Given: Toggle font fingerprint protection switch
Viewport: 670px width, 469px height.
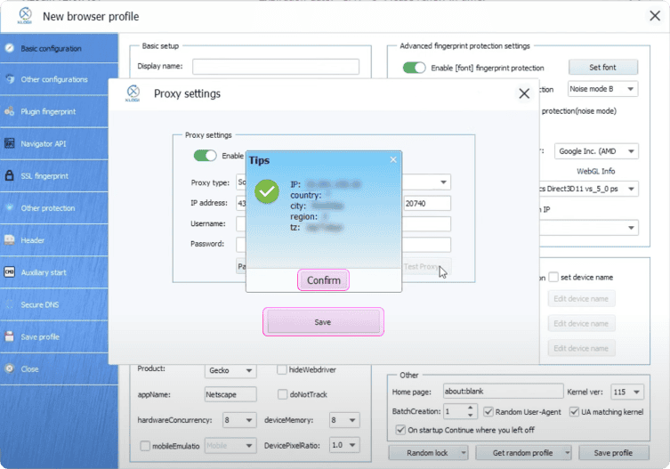Looking at the screenshot, I should [414, 68].
